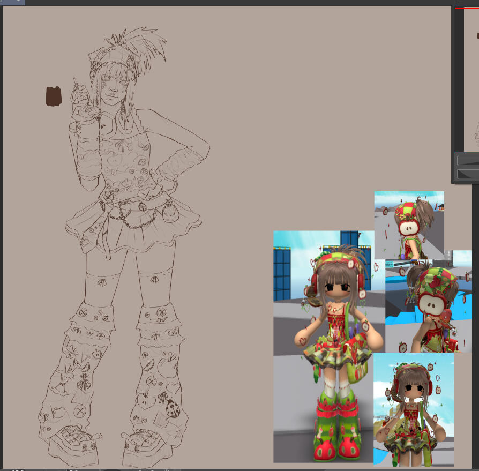Viewport: 479px width, 471px height.
Task: Click the dark brown color swatch on canvas
Action: 54,96
